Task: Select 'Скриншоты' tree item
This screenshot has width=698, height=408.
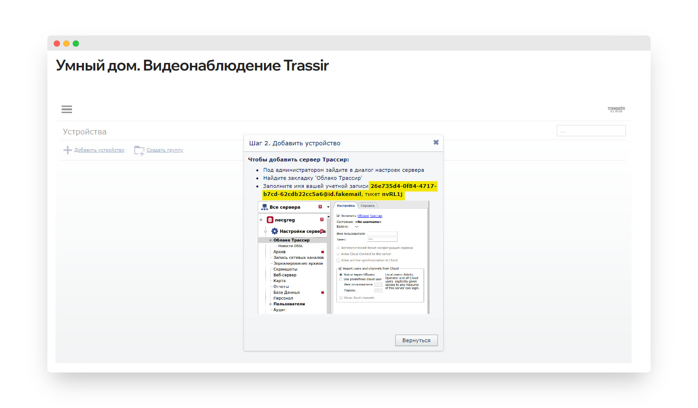Action: point(285,269)
